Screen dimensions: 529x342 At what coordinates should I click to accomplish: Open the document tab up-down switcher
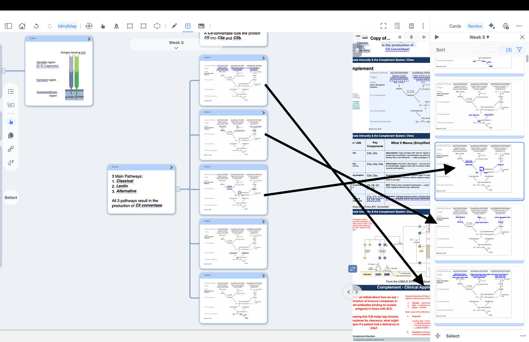(411, 37)
